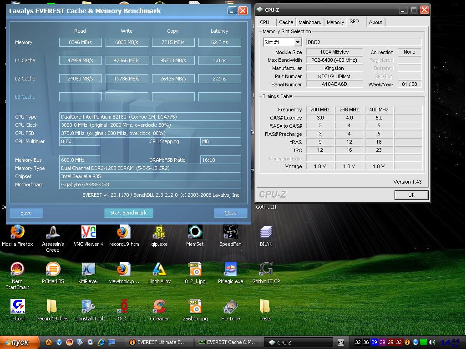The height and width of the screenshot is (349, 466).
Task: Click Memory Latency value 62.2 ns
Action: (x=219, y=42)
